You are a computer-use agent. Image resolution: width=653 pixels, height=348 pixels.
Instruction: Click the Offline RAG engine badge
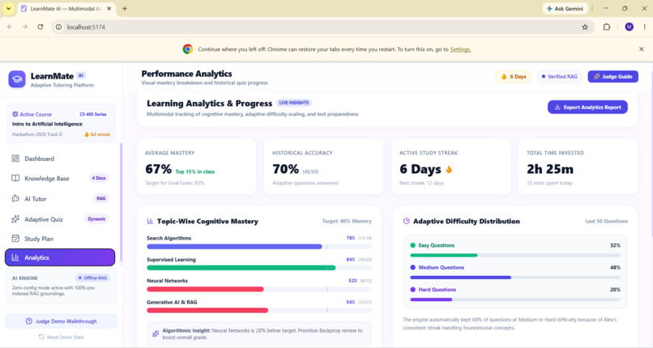(92, 278)
